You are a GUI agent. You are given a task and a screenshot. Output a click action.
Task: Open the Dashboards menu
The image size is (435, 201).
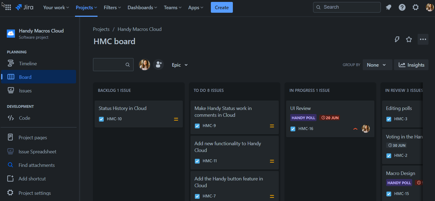[142, 8]
